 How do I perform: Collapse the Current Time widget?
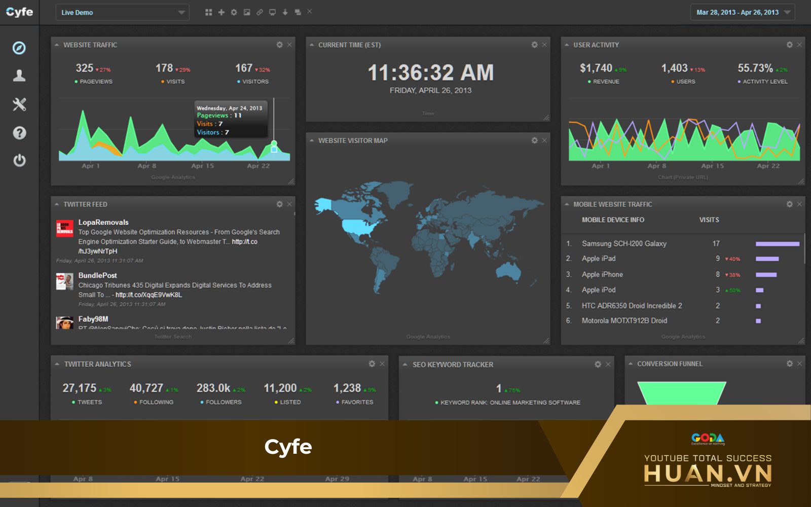click(x=312, y=45)
